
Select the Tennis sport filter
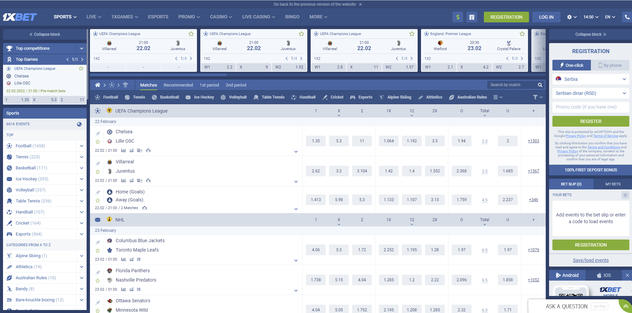click(135, 97)
